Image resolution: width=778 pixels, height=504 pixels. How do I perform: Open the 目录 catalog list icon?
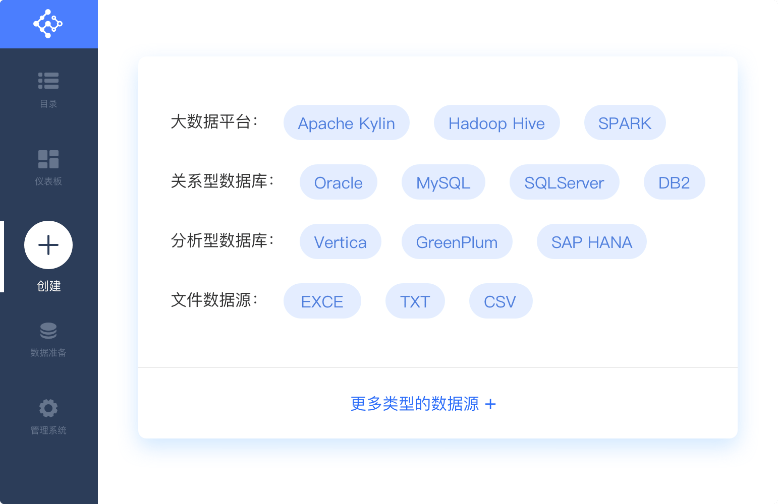click(x=48, y=81)
